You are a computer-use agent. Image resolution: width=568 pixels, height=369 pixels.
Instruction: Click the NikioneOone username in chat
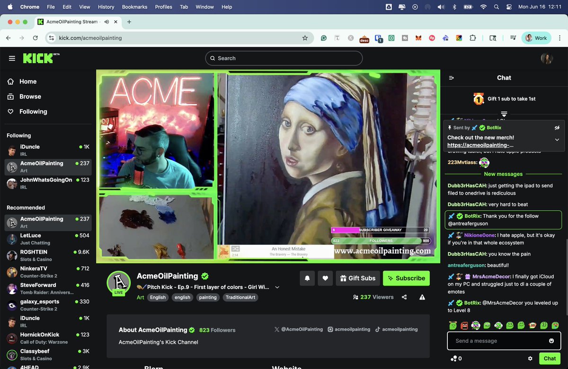point(479,235)
